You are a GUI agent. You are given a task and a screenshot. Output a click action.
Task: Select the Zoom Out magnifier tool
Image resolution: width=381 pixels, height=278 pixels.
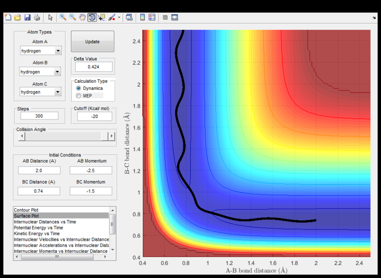click(73, 18)
